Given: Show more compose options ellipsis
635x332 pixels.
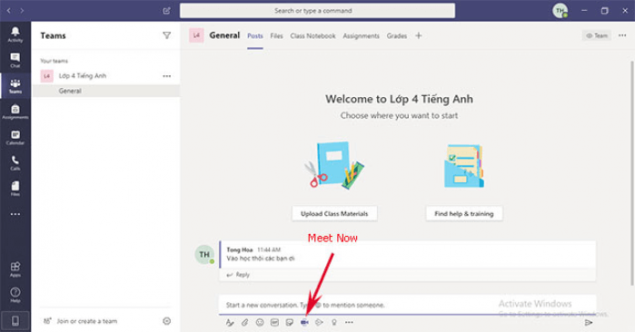Looking at the screenshot, I should 349,322.
